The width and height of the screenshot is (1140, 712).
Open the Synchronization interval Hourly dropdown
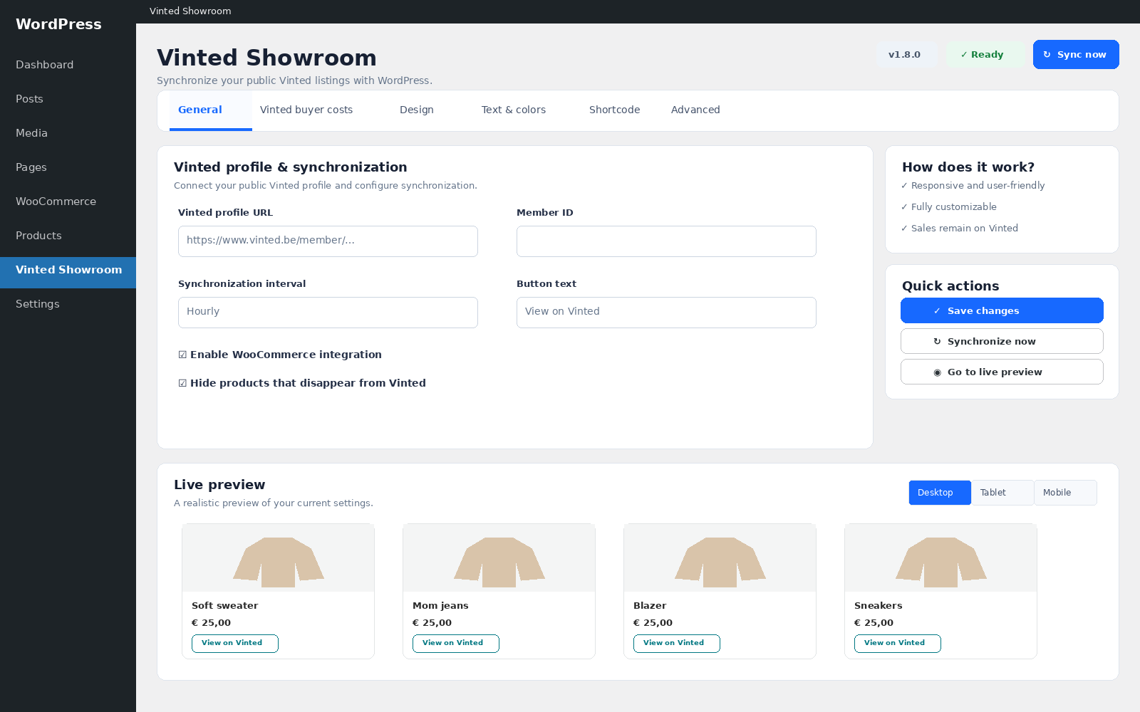(328, 313)
